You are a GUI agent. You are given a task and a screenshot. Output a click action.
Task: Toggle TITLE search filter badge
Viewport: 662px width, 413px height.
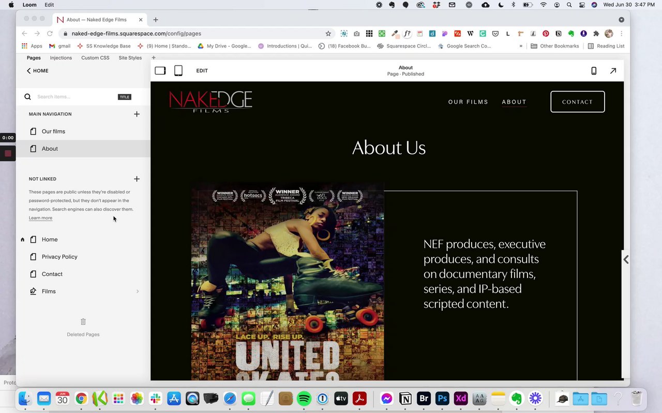tap(125, 97)
